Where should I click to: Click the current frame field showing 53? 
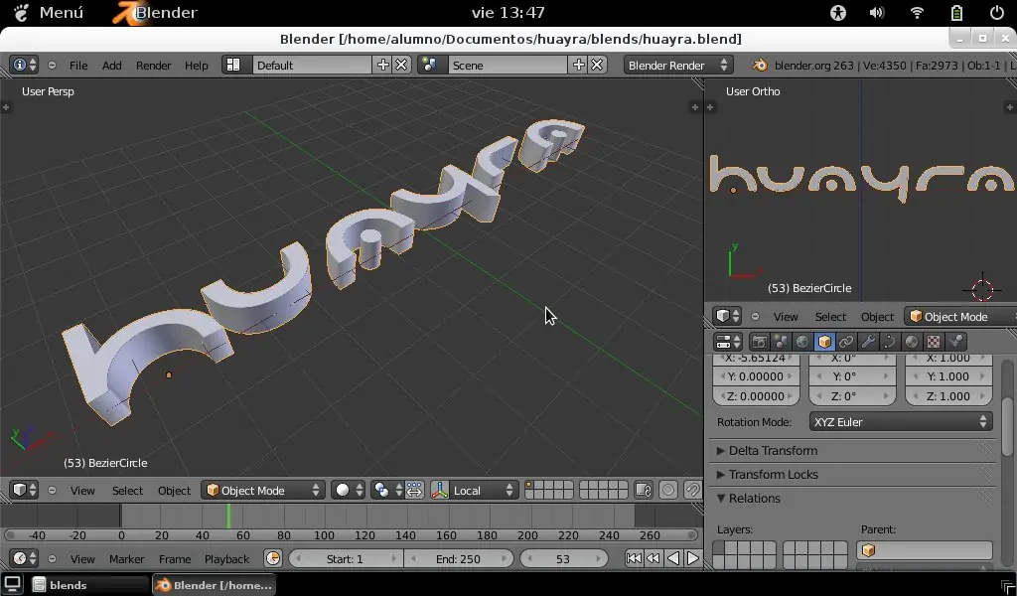563,558
